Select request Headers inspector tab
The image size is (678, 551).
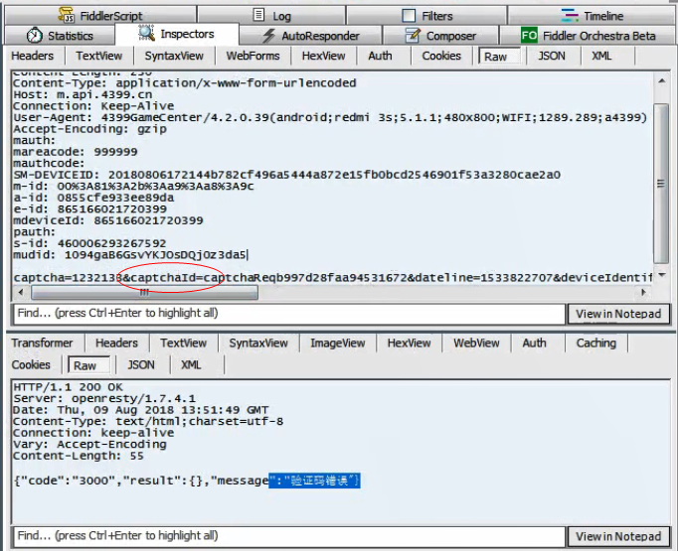(33, 57)
